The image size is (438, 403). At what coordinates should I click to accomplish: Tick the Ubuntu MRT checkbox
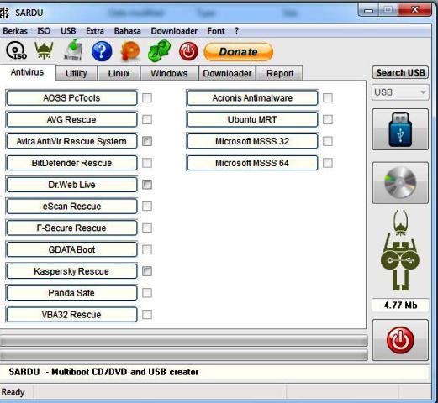[328, 119]
